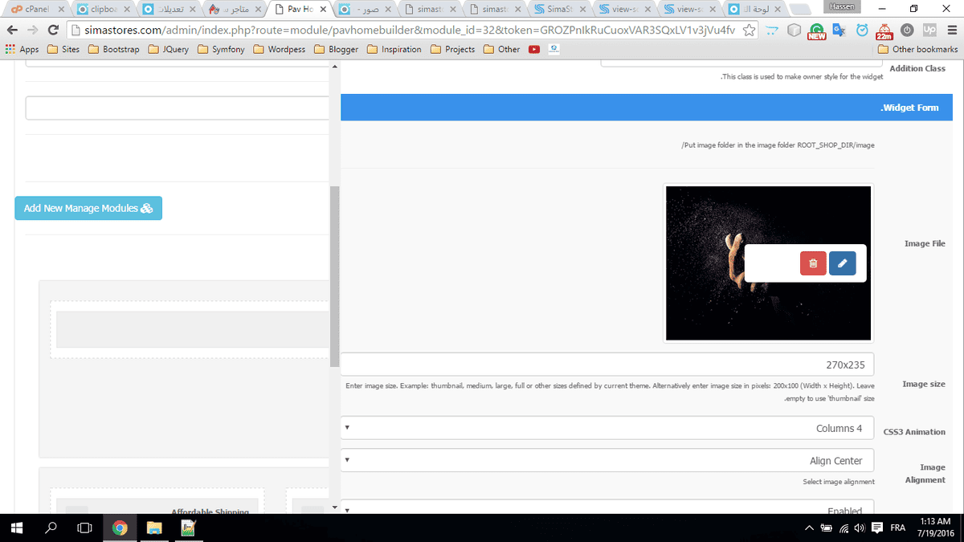Click the uploaded image preview thumbnail
The image size is (964, 542).
tap(768, 263)
